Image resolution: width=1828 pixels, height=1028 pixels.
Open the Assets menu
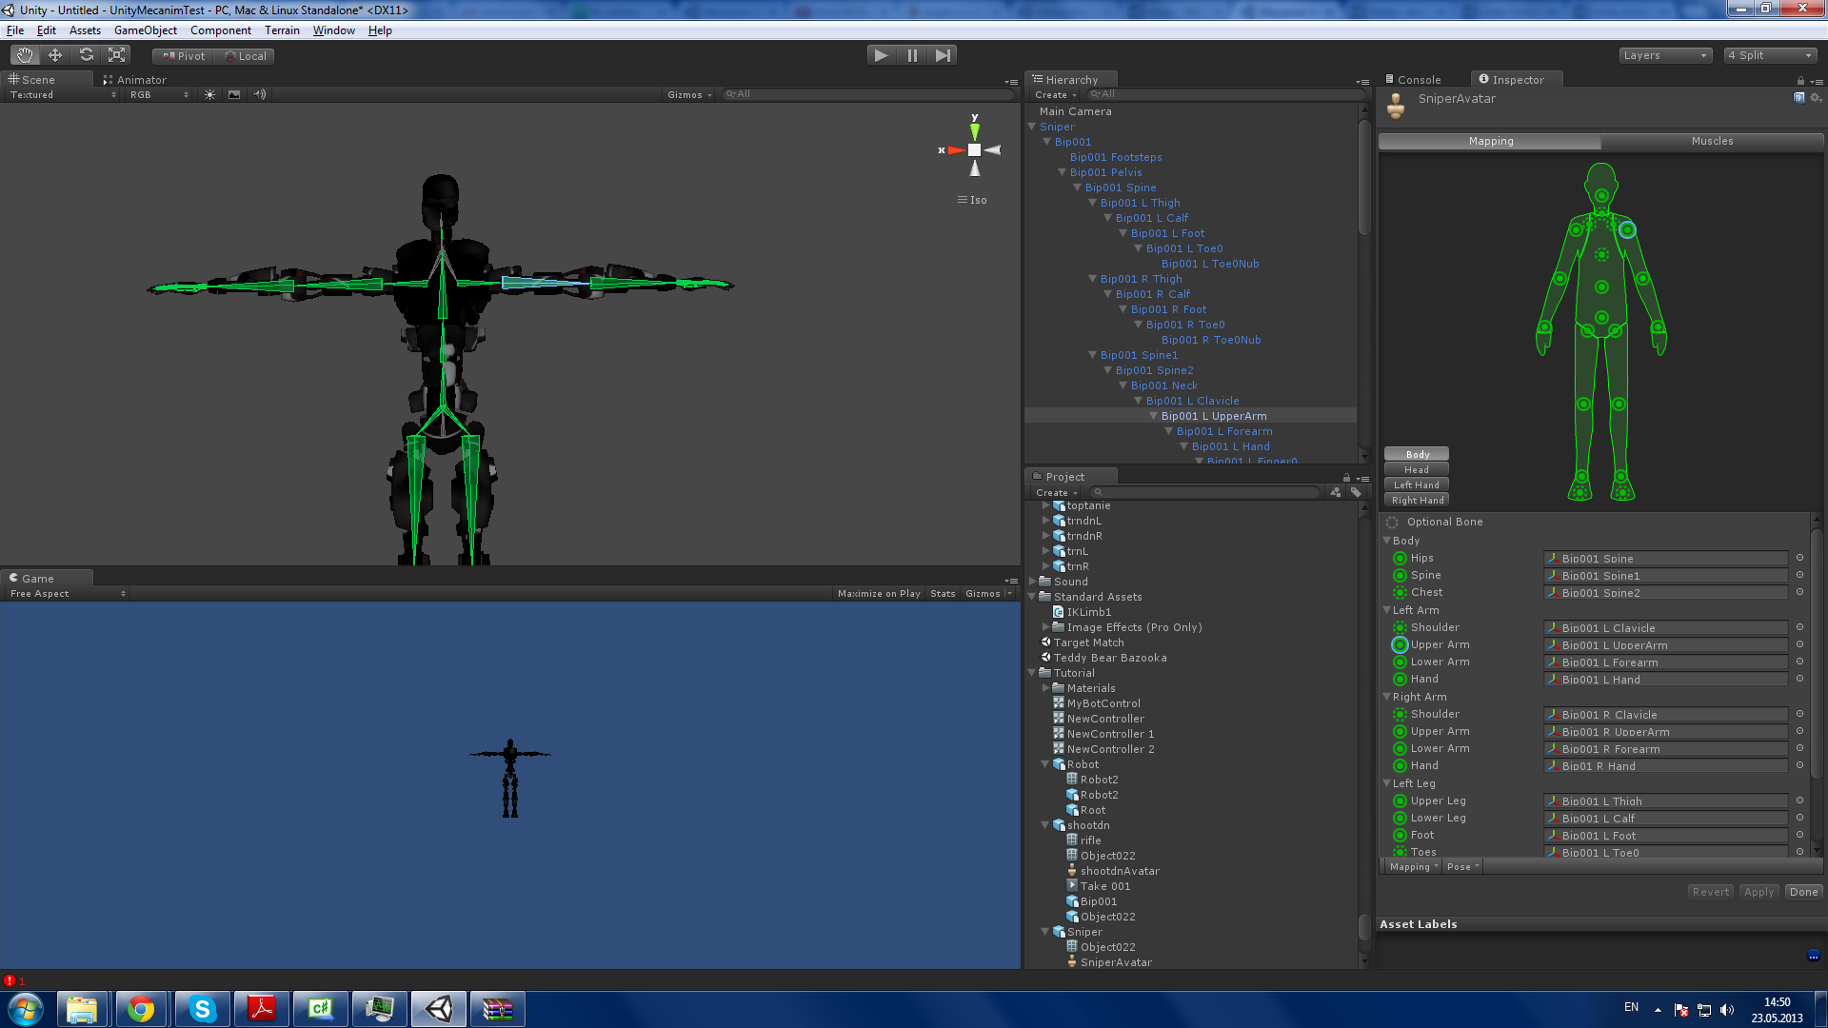pyautogui.click(x=85, y=30)
